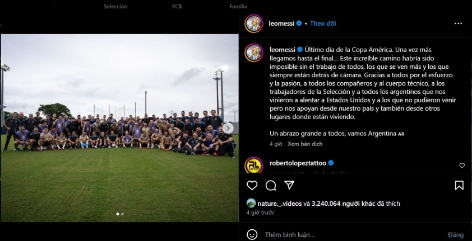Open emoji picker smiley icon
The image size is (472, 241).
[252, 234]
